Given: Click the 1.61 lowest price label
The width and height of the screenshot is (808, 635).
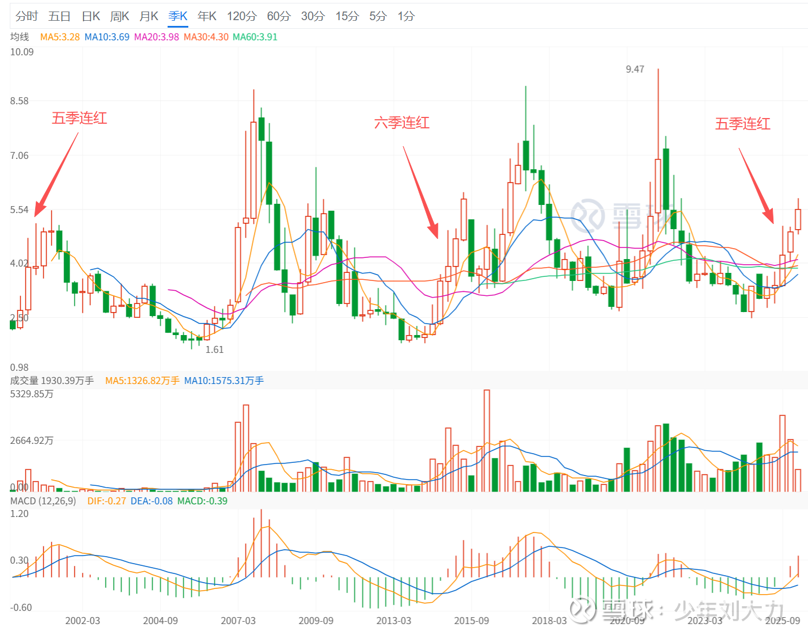Looking at the screenshot, I should [x=215, y=349].
